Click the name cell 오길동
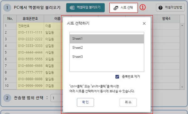188x114 pixels. pos(54,59)
